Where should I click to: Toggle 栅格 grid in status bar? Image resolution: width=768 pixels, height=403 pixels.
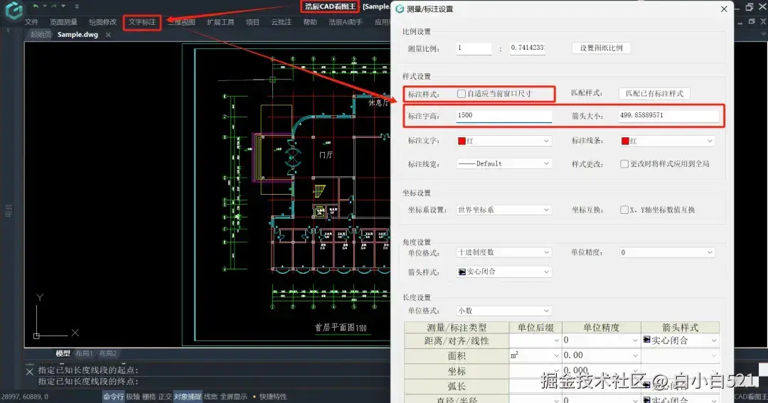click(x=149, y=397)
